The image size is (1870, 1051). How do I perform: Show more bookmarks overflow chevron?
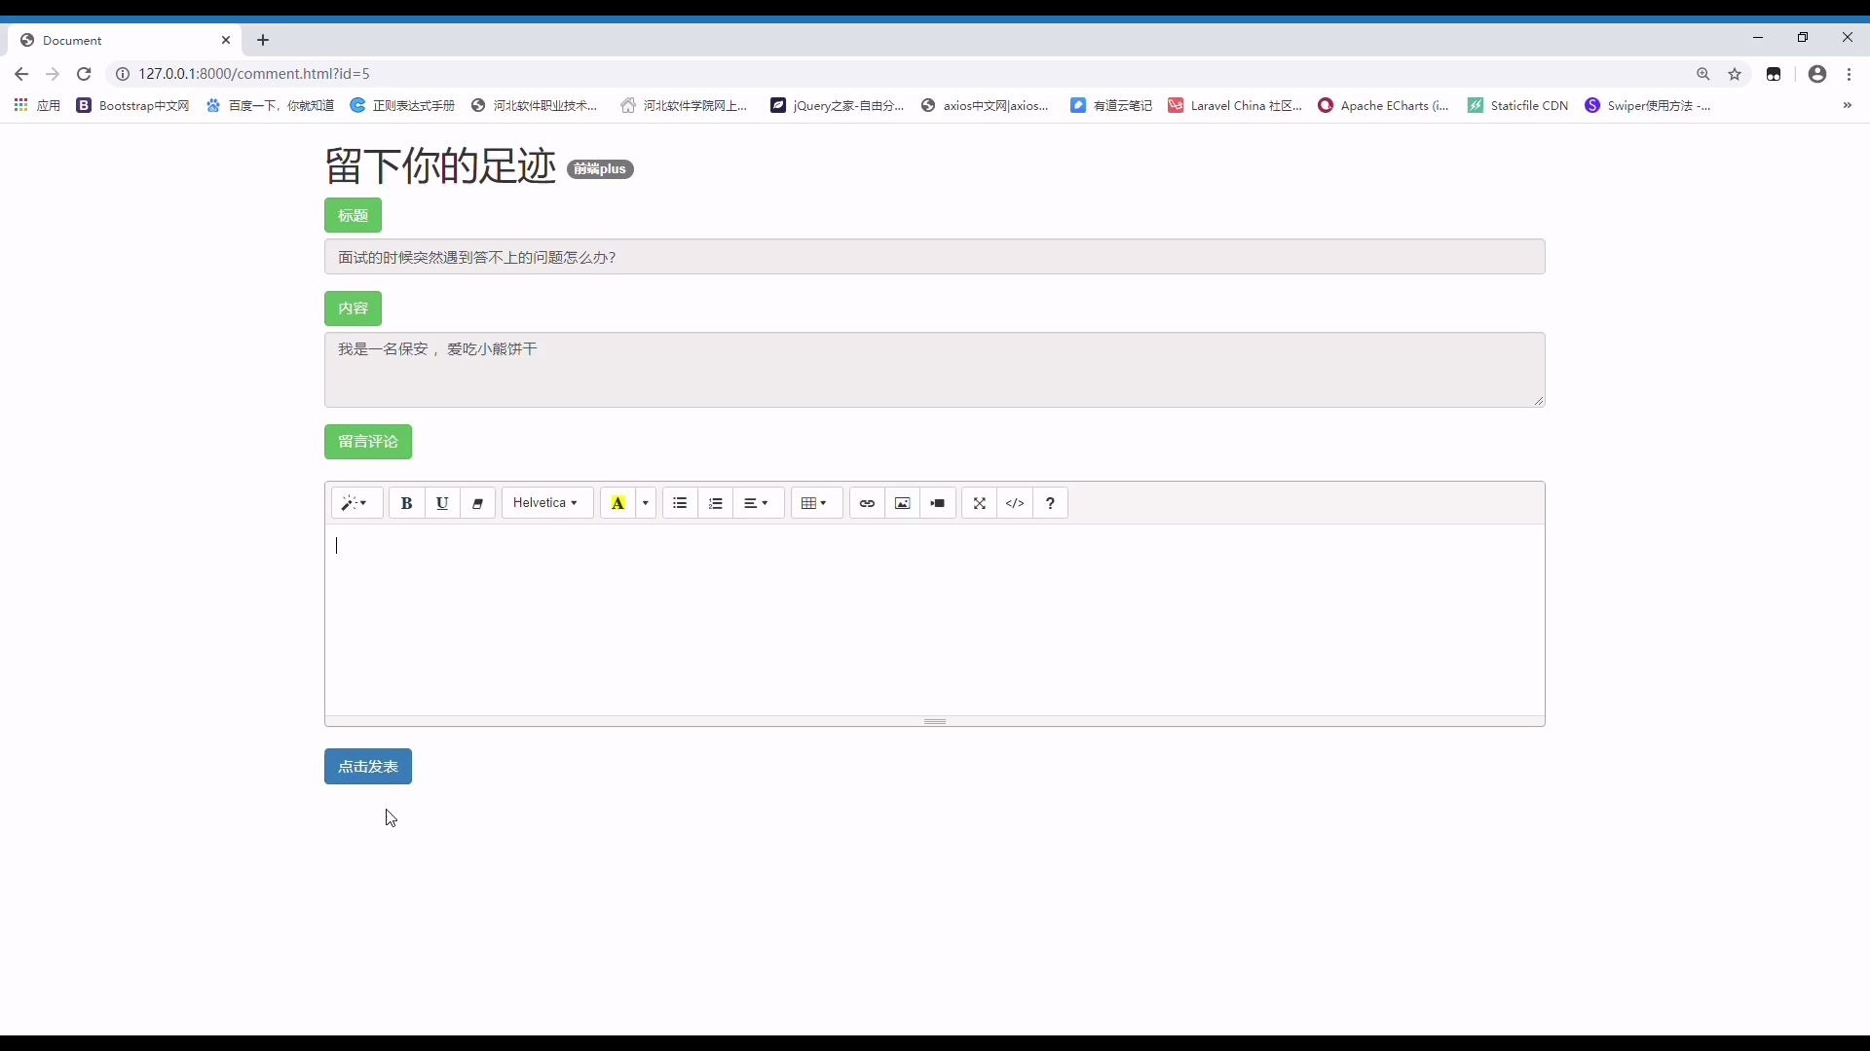coord(1848,105)
